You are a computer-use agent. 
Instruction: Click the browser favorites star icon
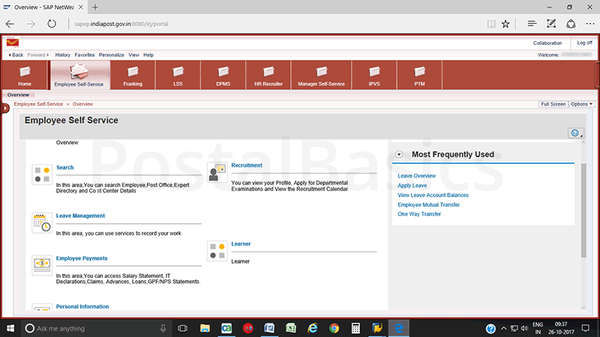(x=505, y=24)
